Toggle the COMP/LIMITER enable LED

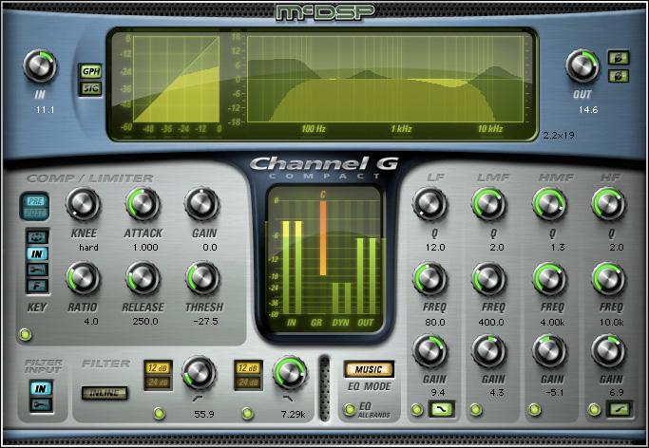point(26,334)
